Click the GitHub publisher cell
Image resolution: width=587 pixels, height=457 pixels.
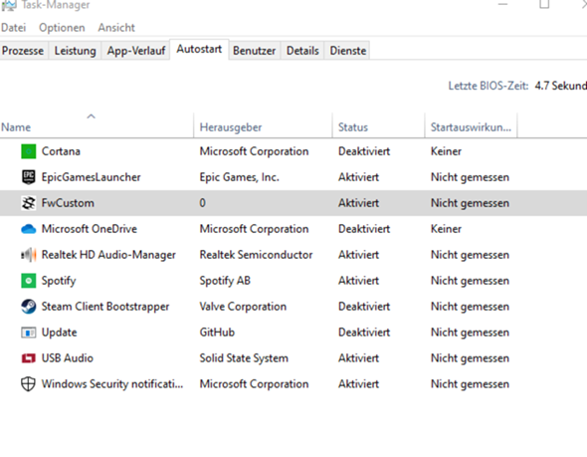(x=217, y=333)
